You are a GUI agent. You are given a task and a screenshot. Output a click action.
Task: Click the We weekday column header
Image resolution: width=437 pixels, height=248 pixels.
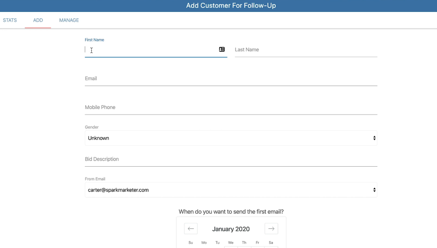(x=231, y=243)
